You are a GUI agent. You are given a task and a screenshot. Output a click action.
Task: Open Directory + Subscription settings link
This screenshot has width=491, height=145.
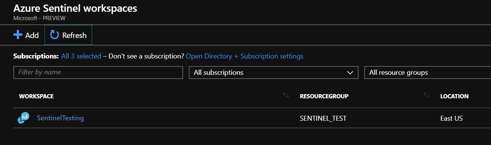pos(244,56)
